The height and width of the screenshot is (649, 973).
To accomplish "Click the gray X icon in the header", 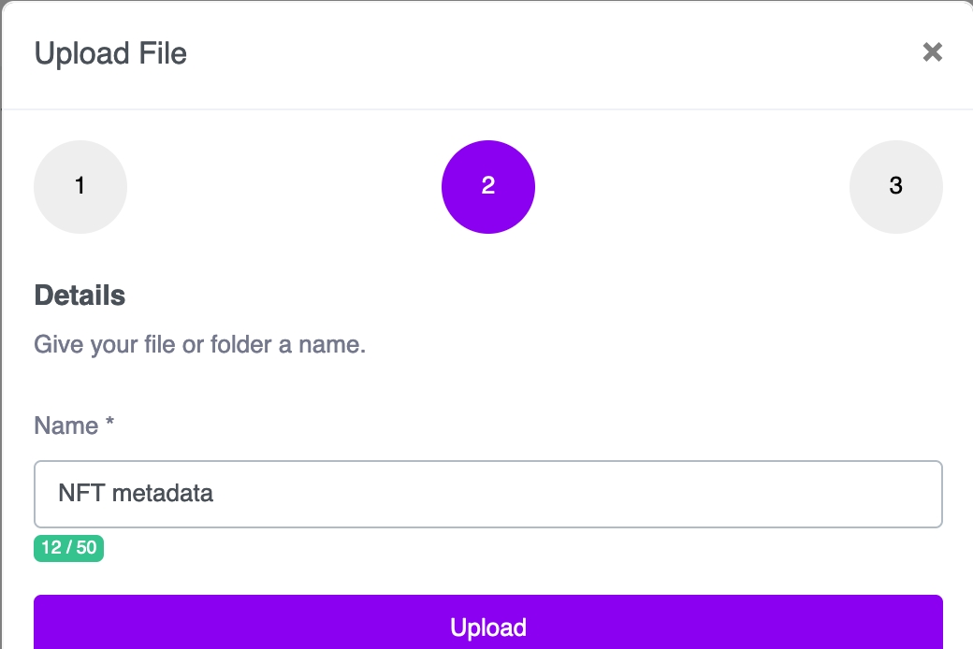I will pyautogui.click(x=932, y=52).
